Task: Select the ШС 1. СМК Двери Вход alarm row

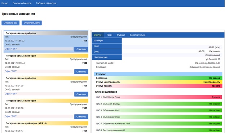Action: (x=158, y=97)
